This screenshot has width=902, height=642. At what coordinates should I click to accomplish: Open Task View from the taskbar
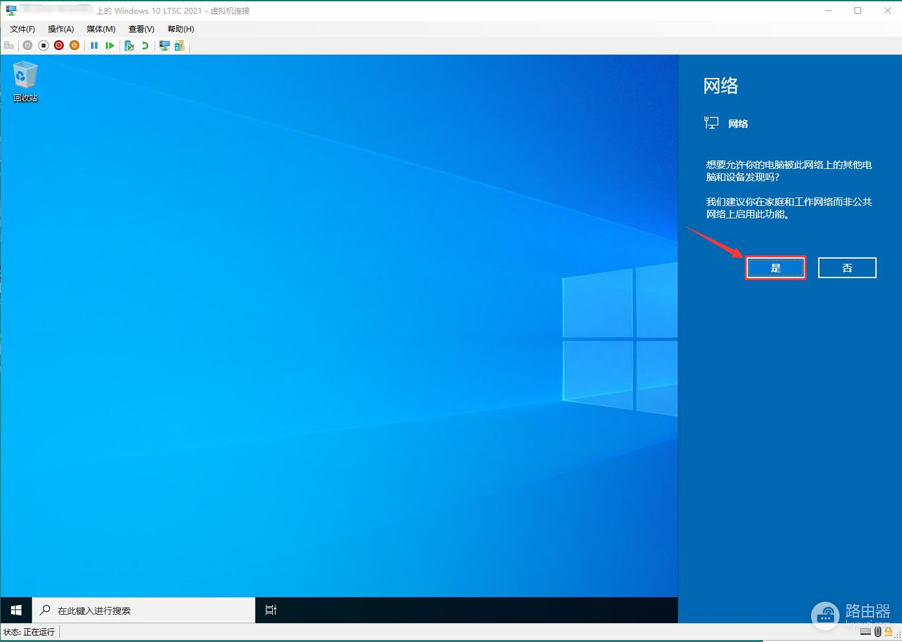point(271,610)
